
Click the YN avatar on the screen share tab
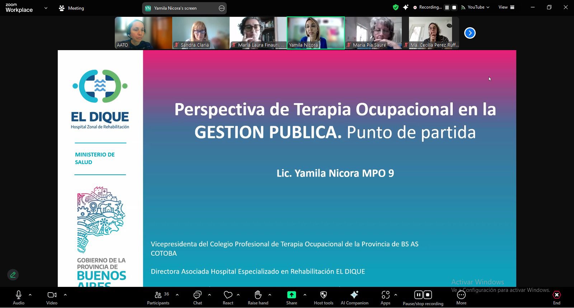(148, 8)
